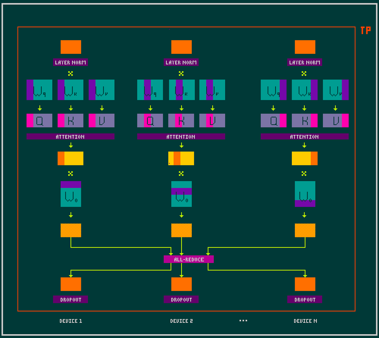Click the K matrix block in Device 1 column

point(71,120)
